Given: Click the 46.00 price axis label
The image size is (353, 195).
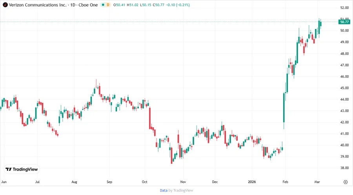Looking at the screenshot, I should pyautogui.click(x=344, y=77).
